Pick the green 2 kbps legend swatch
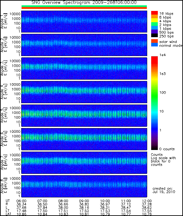 154,24
